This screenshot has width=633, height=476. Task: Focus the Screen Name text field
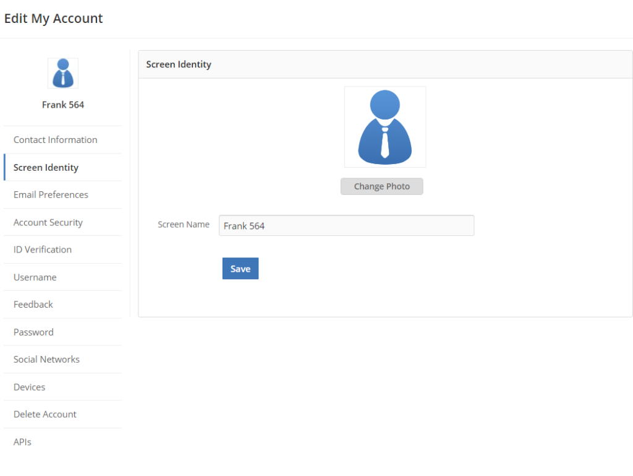click(x=346, y=226)
